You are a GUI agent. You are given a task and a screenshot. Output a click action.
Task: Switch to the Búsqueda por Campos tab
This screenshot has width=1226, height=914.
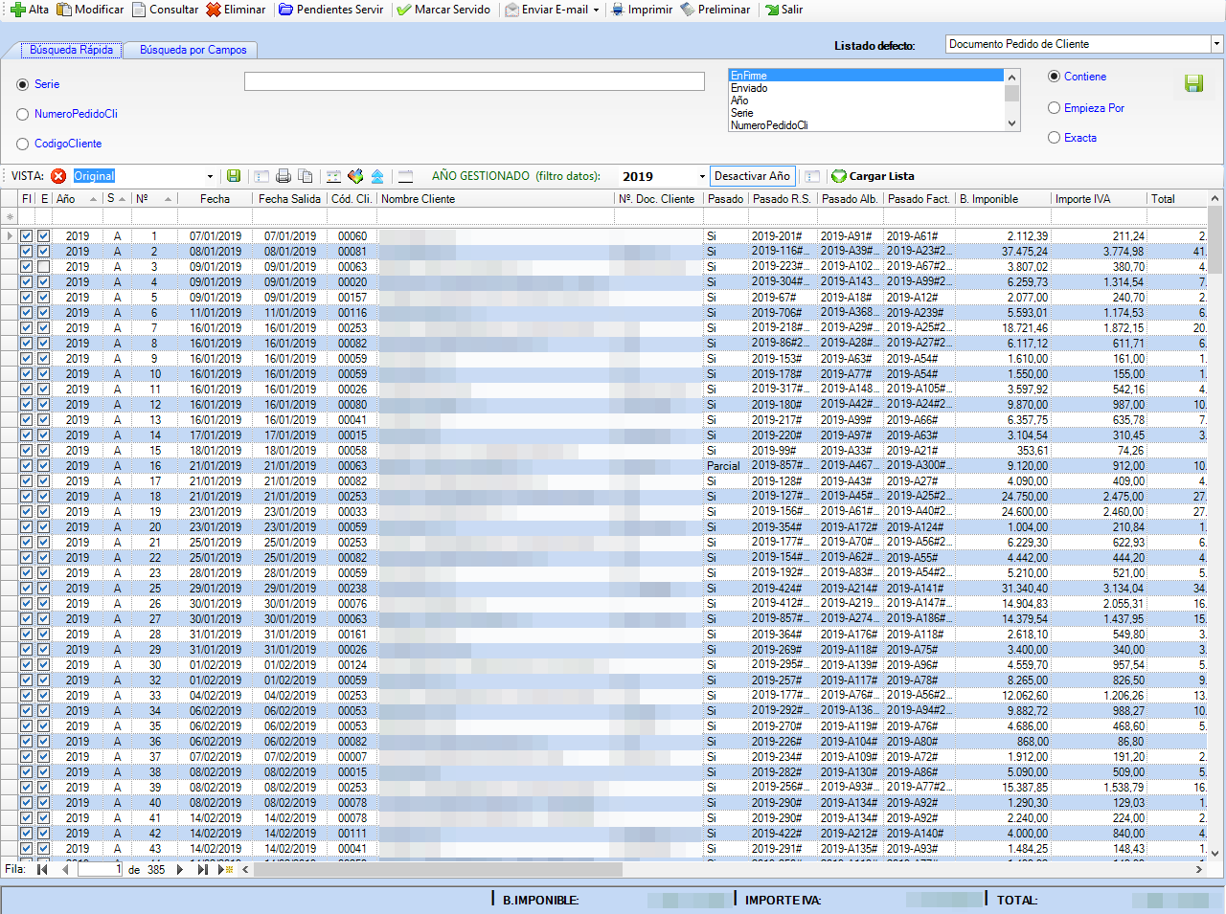click(x=193, y=50)
